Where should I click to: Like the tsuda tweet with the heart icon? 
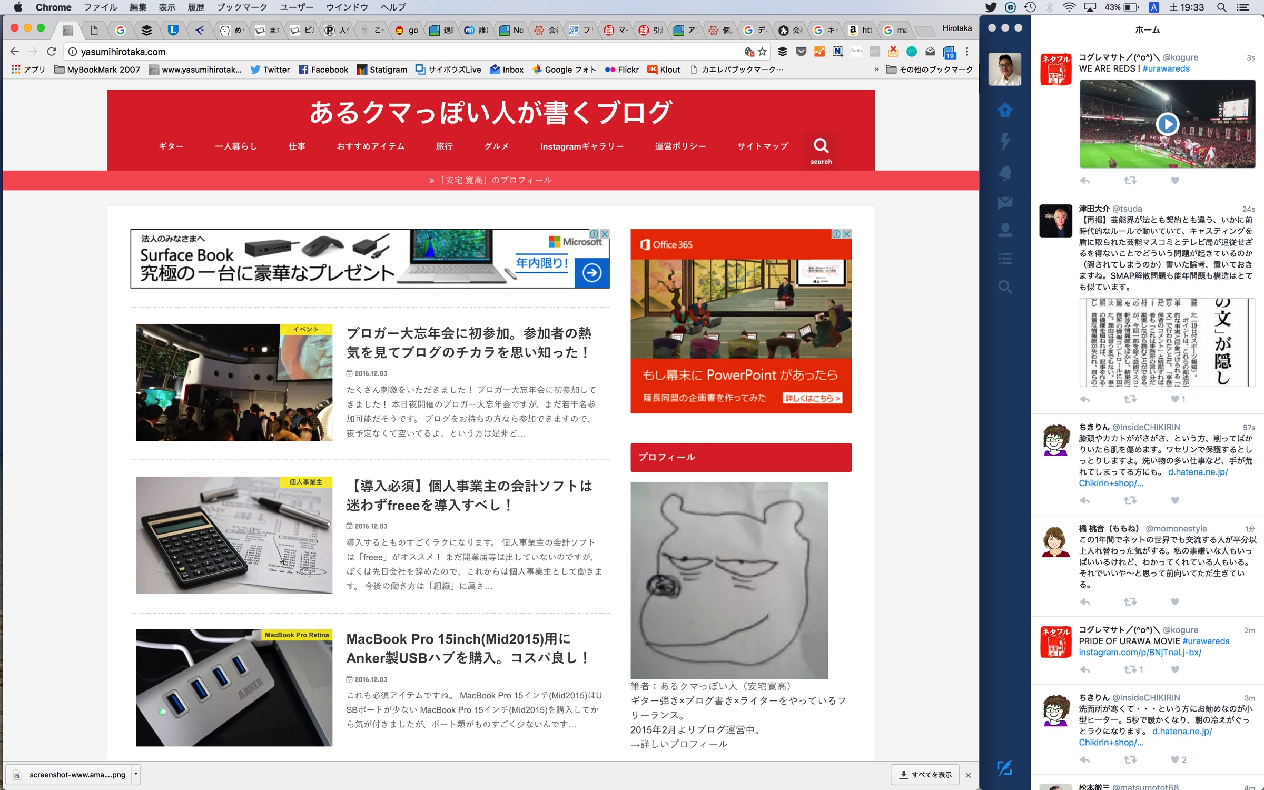(1174, 399)
